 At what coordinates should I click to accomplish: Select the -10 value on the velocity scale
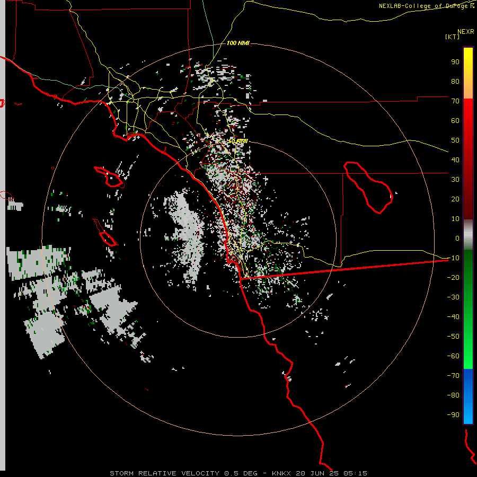(453, 258)
